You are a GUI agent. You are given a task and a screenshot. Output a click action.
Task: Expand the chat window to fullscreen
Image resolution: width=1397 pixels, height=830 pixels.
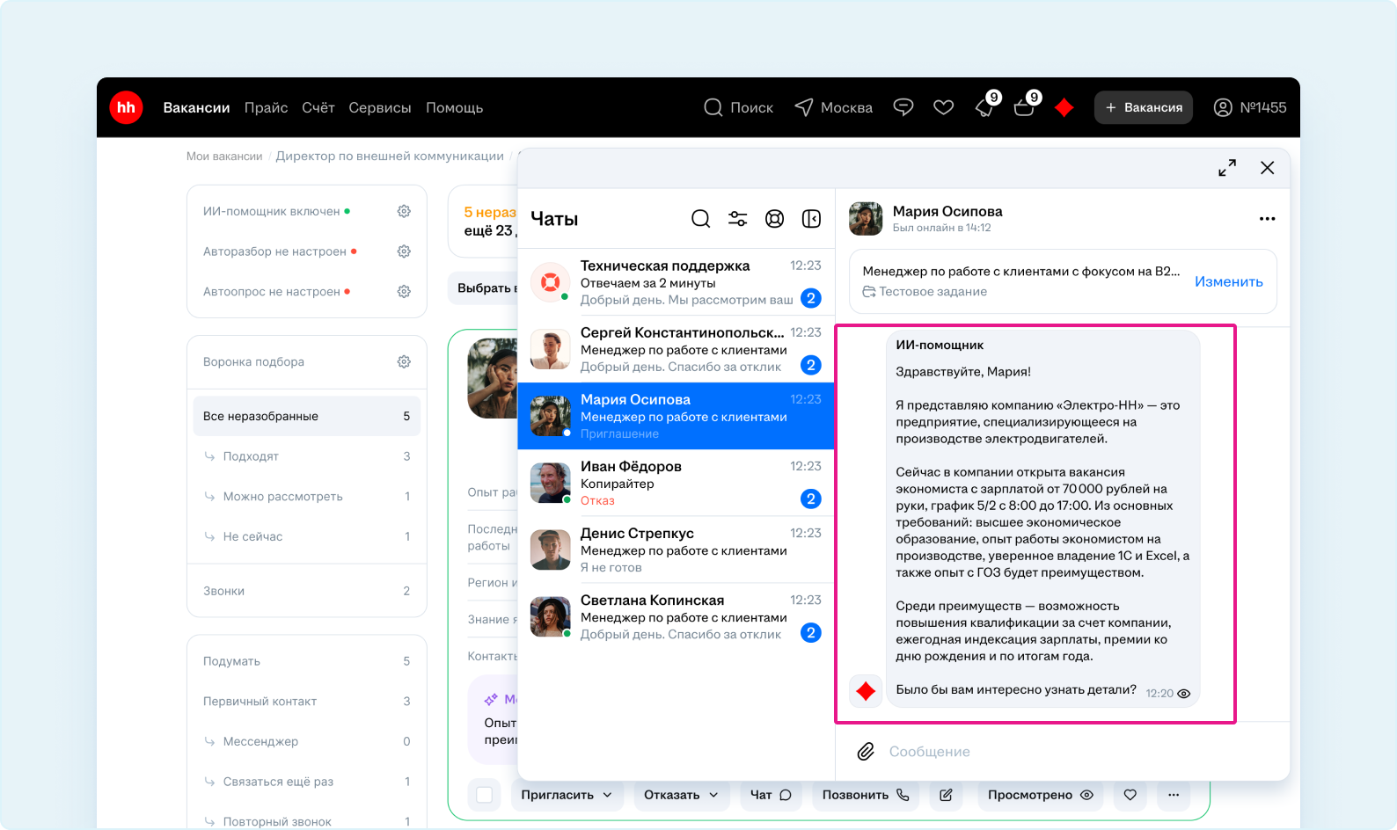coord(1227,167)
